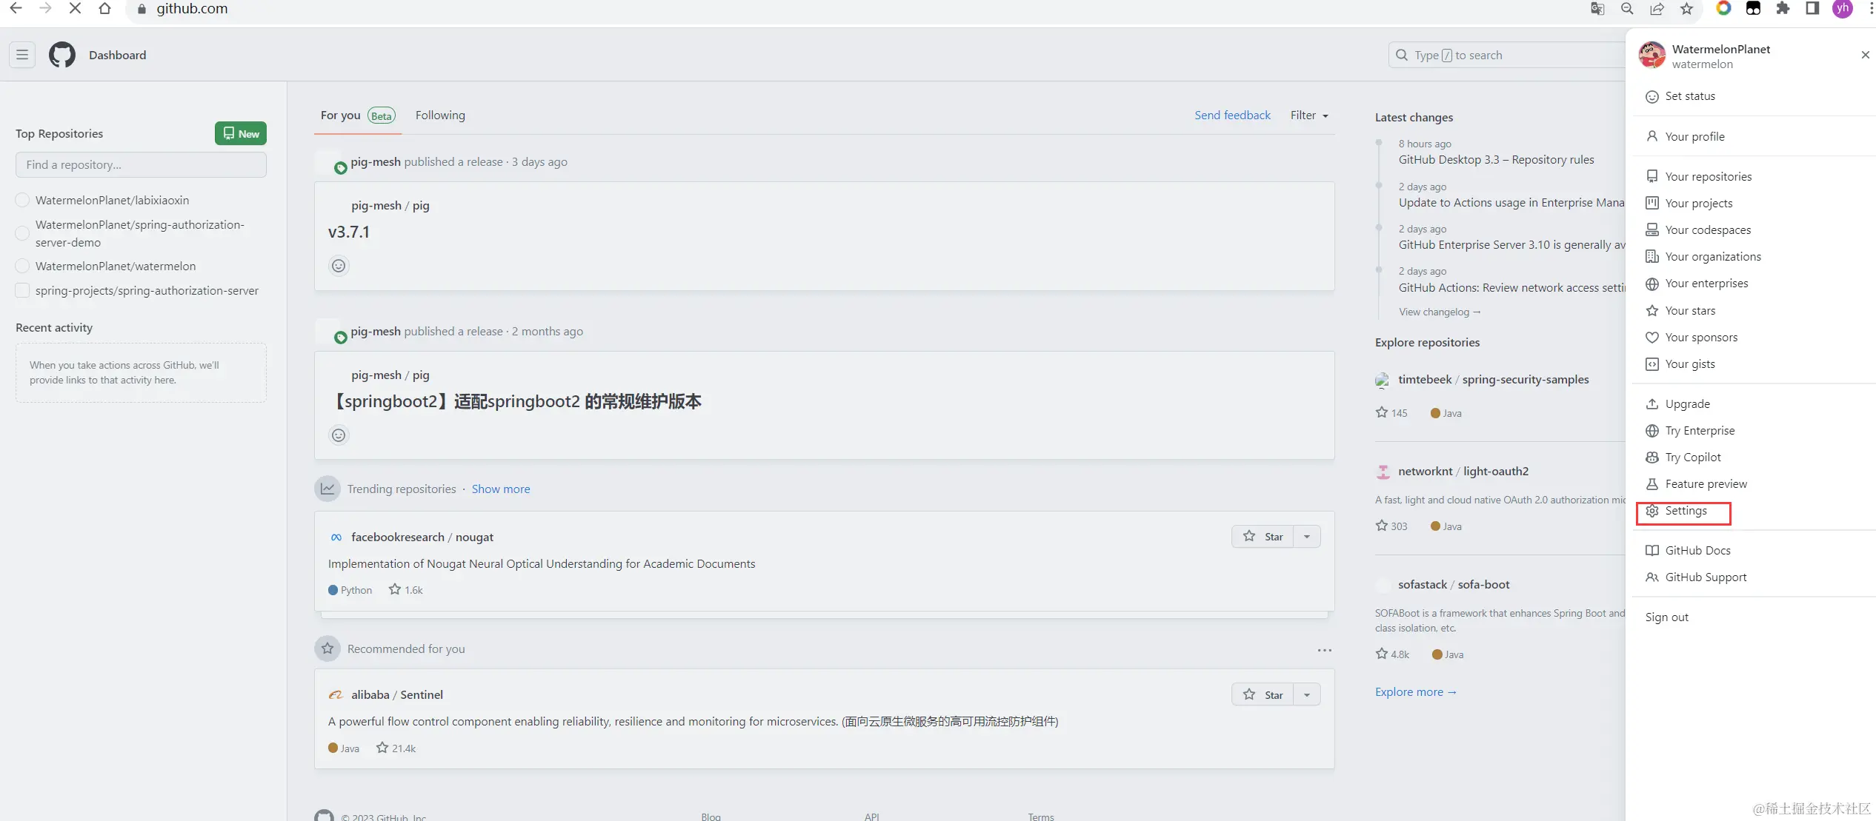Click the browser extensions puzzle icon
The image size is (1876, 821).
pyautogui.click(x=1783, y=9)
